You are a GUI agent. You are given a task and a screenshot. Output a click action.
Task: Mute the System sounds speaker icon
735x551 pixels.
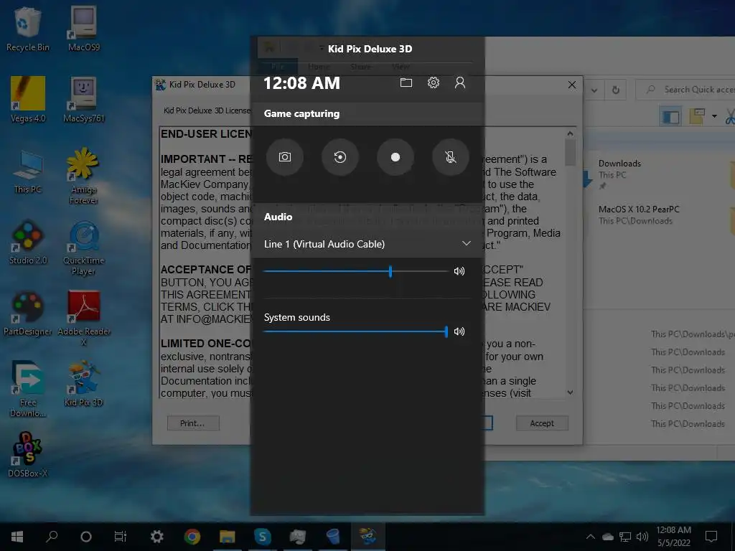point(459,331)
